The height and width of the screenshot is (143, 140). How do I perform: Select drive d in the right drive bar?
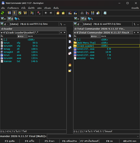(83, 19)
